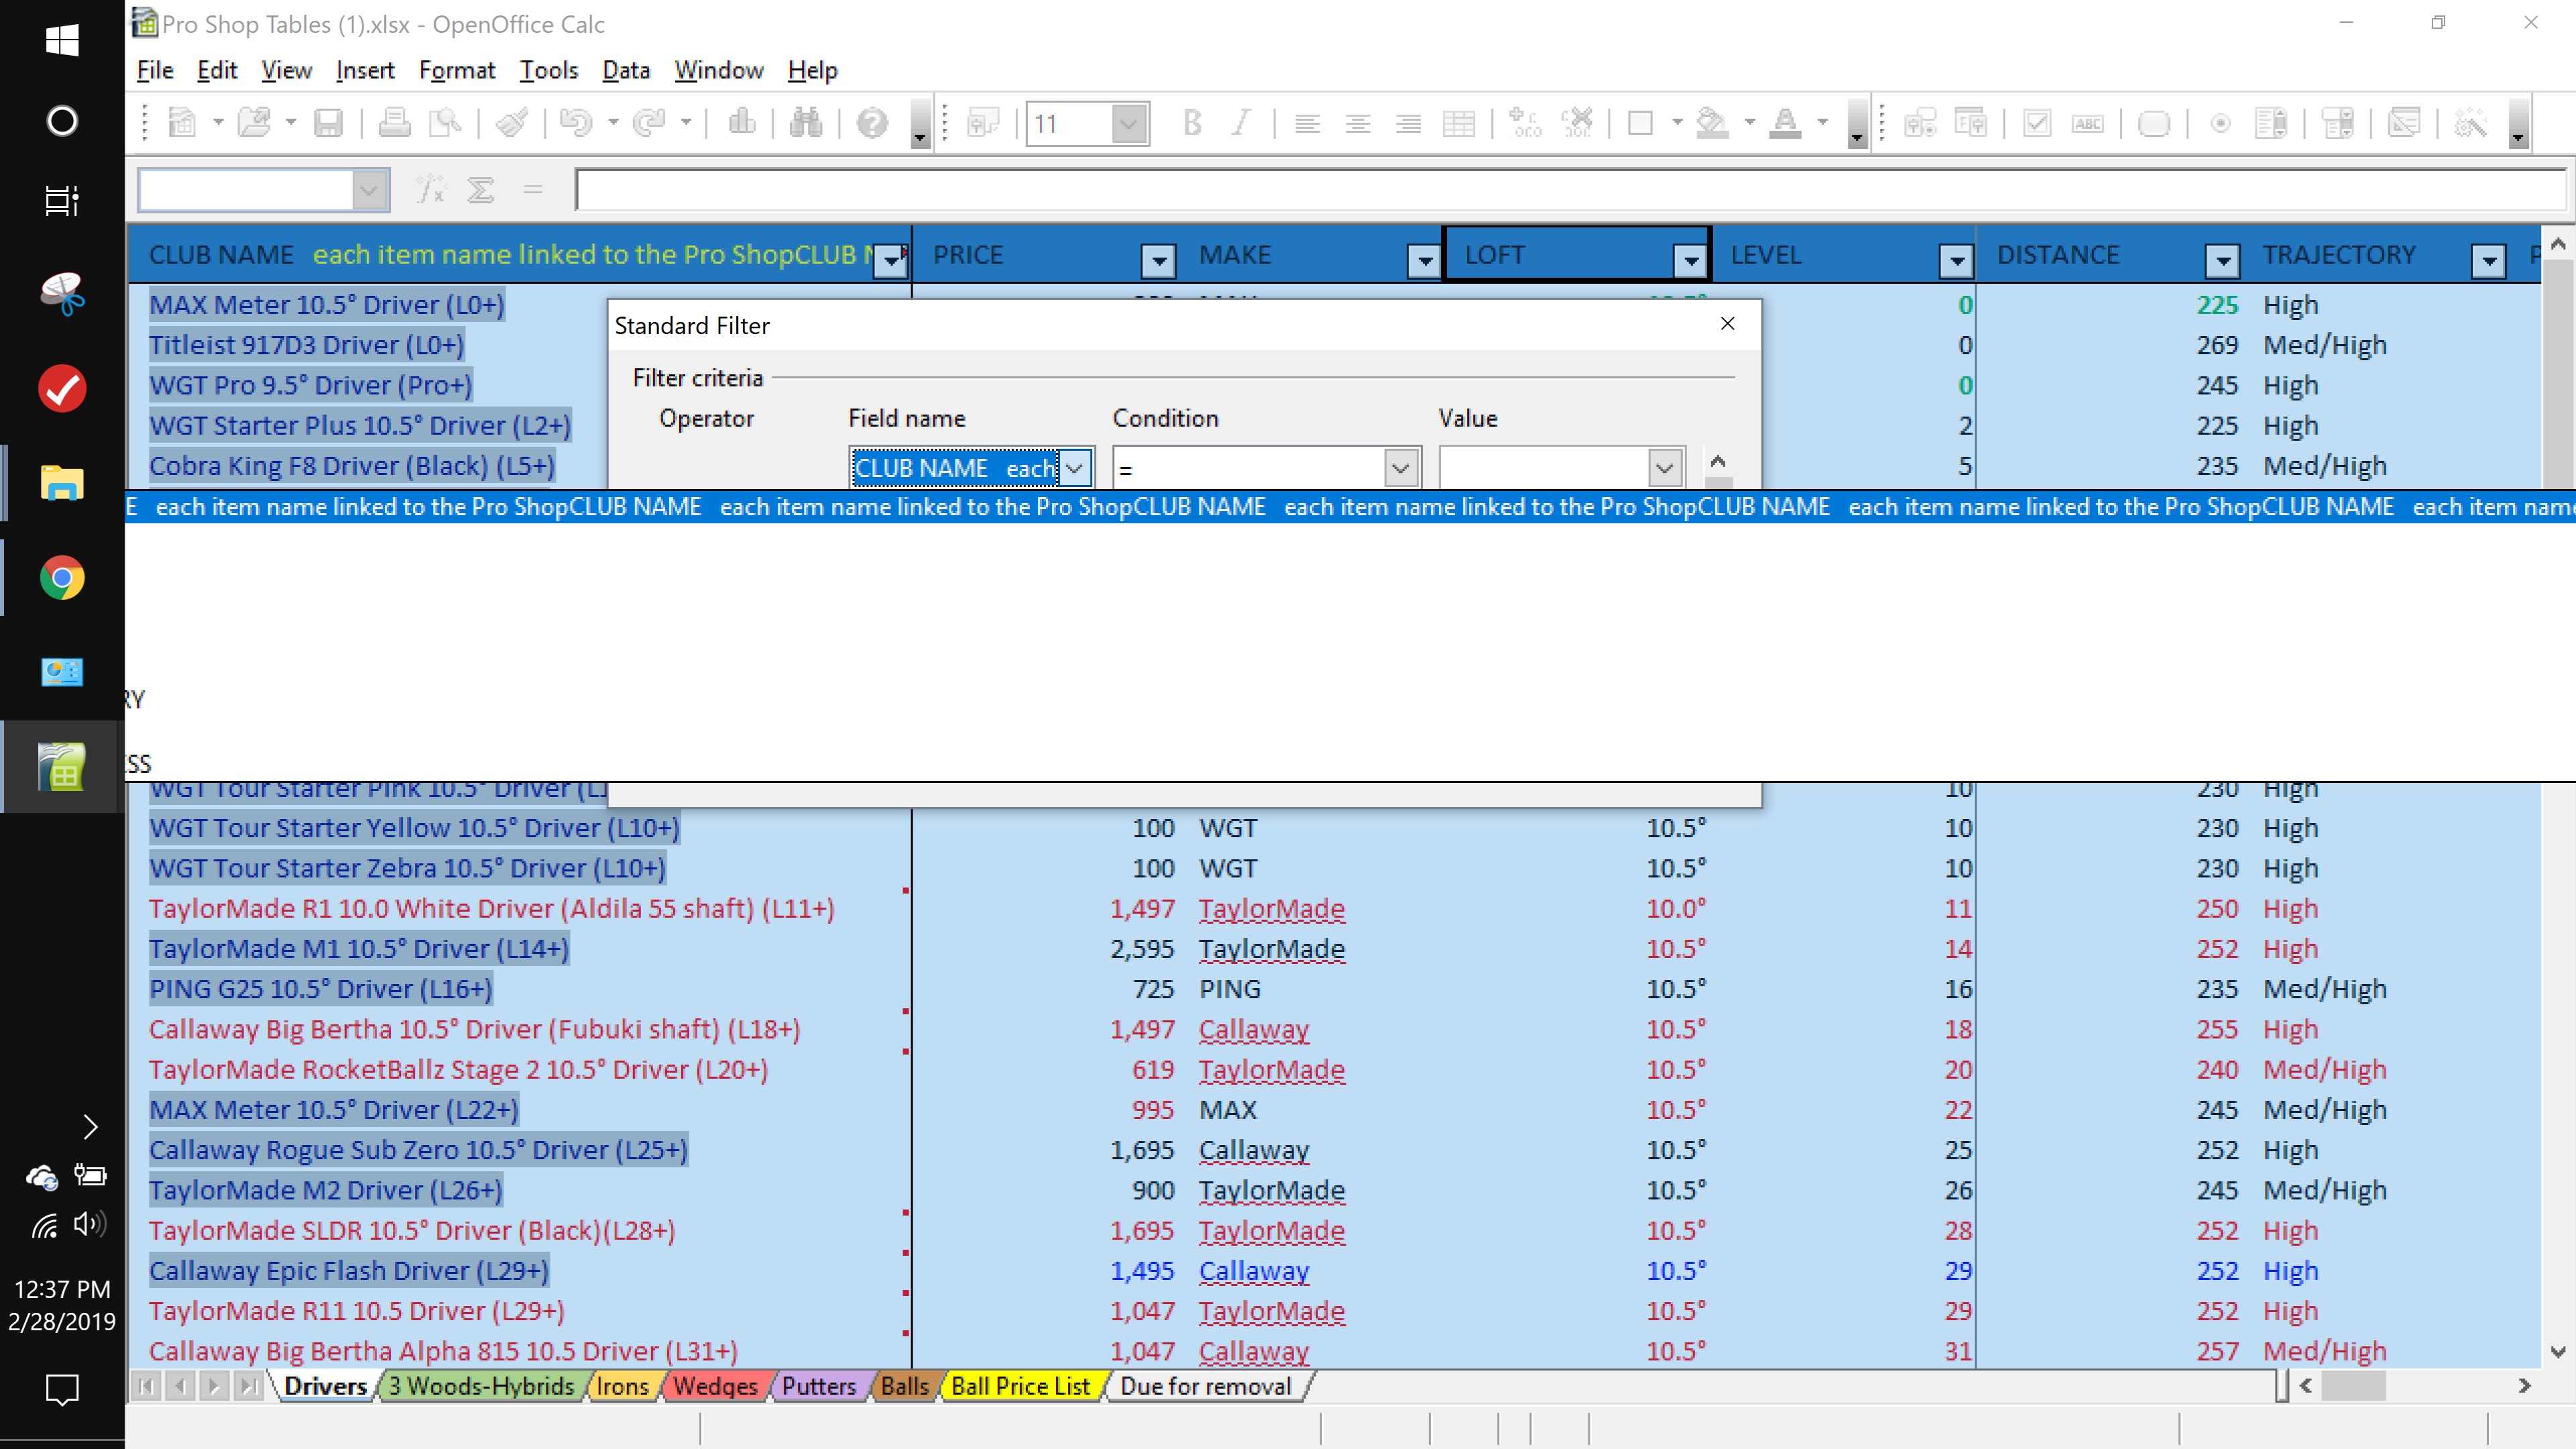Switch to the Wedges sheet tab
Image resolution: width=2576 pixels, height=1449 pixels.
pyautogui.click(x=715, y=1386)
